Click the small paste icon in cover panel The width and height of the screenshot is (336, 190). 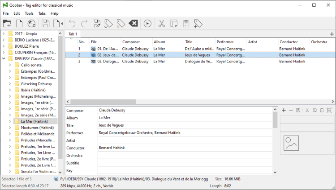322,110
